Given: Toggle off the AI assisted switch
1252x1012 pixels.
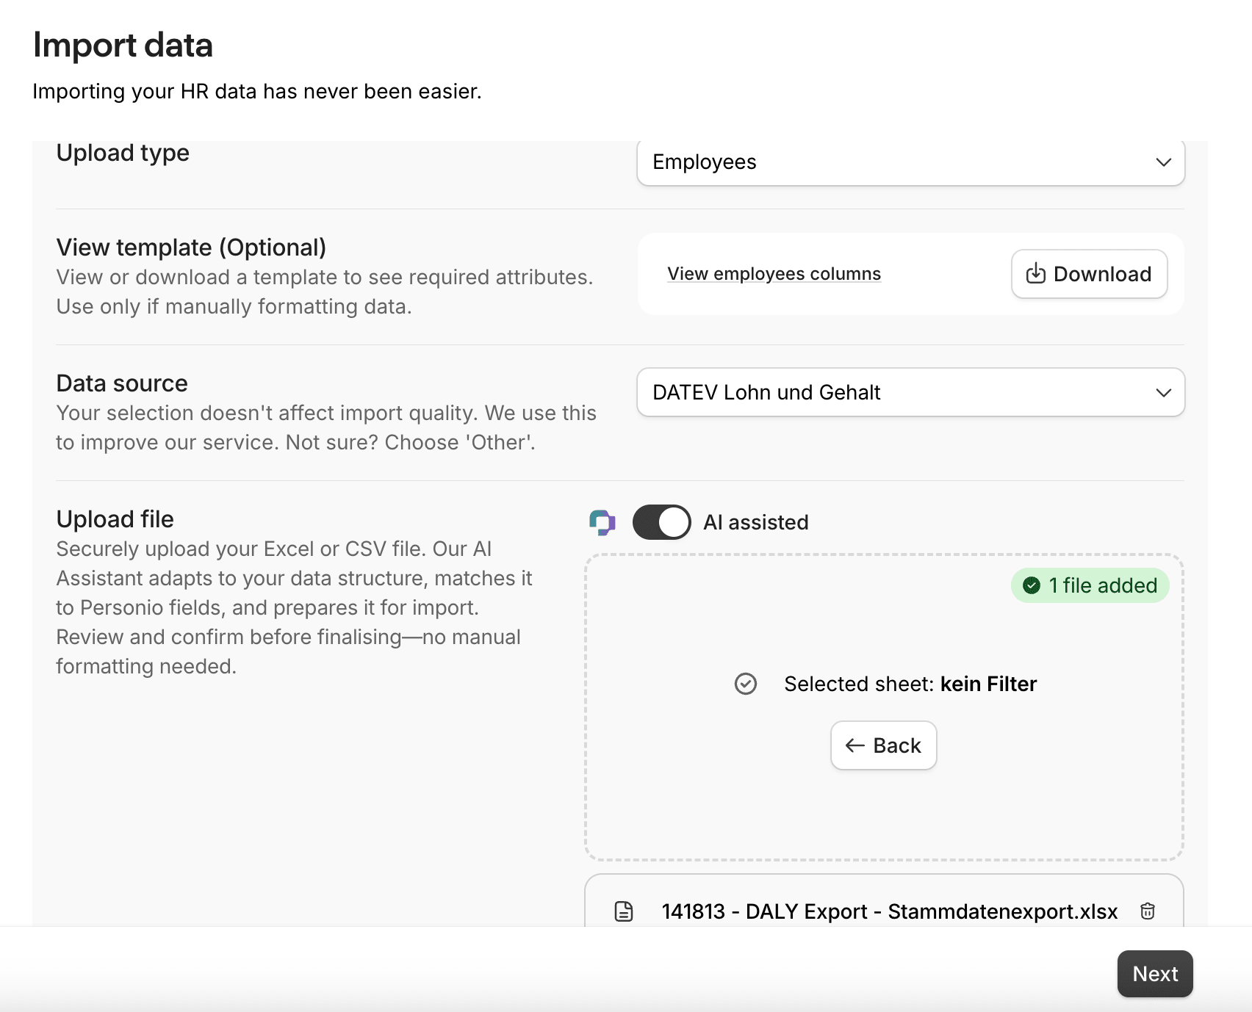Looking at the screenshot, I should 661,522.
